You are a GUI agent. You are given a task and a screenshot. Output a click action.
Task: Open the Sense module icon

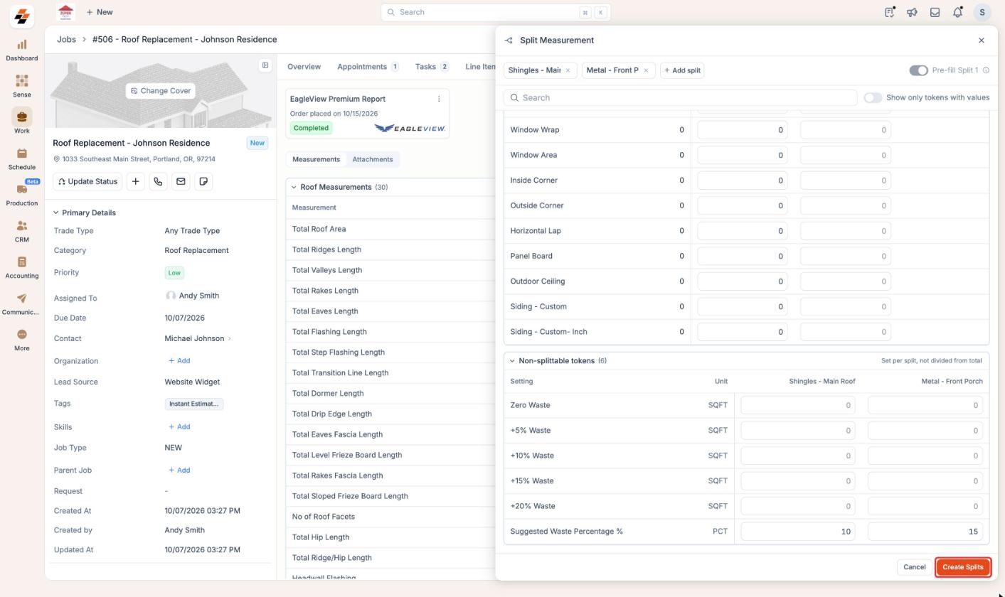[x=21, y=86]
